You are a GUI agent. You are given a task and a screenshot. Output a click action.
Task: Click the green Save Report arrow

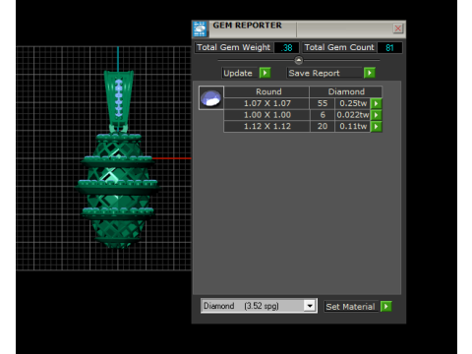pos(370,73)
